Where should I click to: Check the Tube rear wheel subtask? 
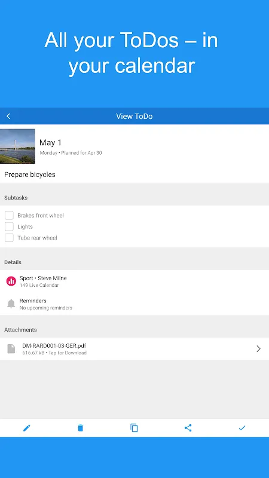[x=9, y=238]
